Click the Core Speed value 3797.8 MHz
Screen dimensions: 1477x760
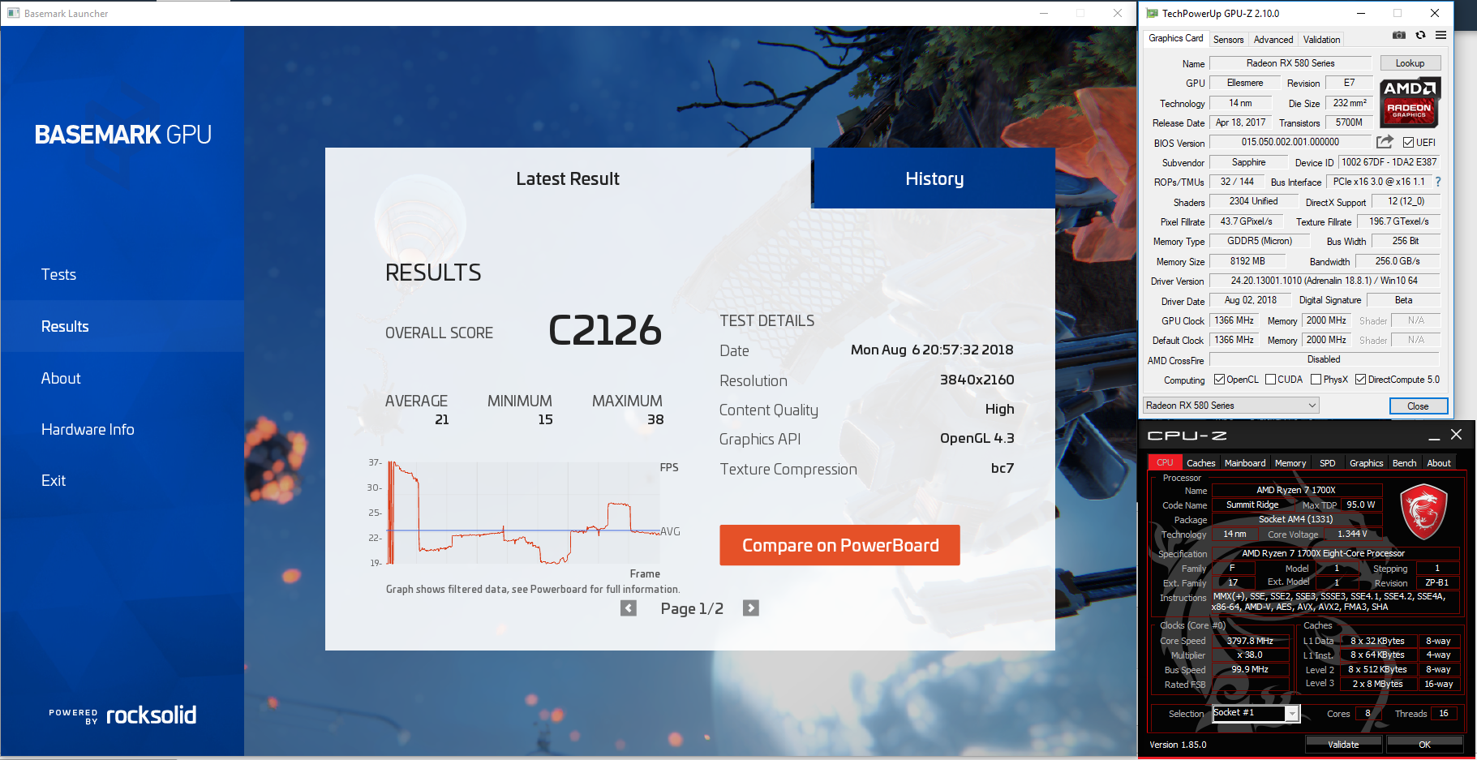1250,641
